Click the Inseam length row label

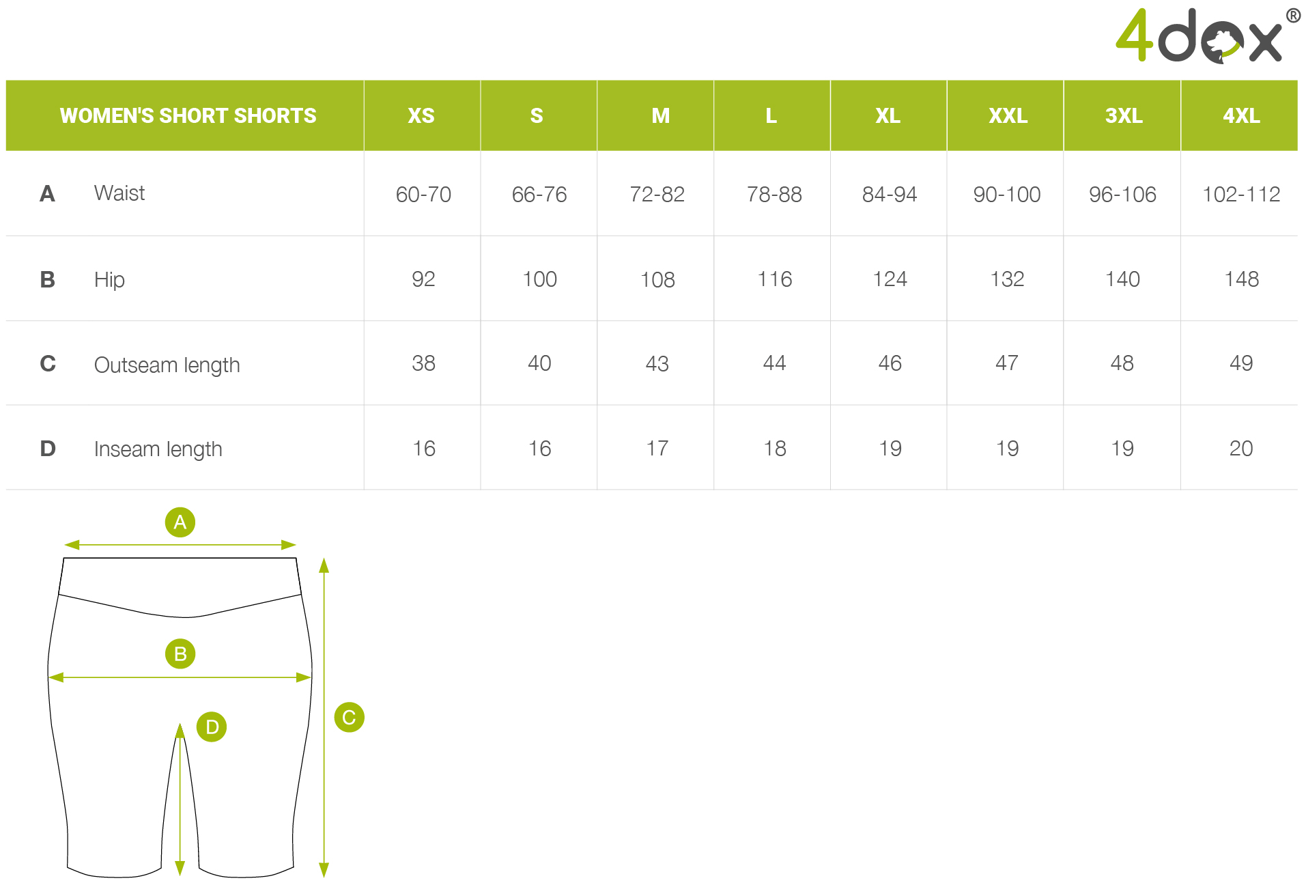coord(158,449)
